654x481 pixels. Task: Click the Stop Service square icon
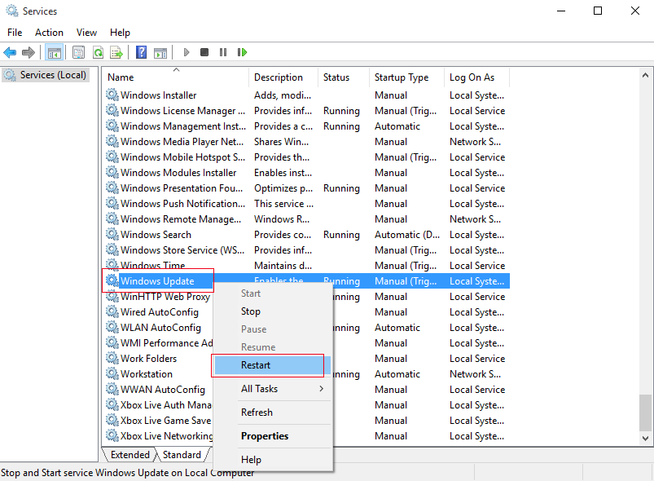pyautogui.click(x=204, y=52)
